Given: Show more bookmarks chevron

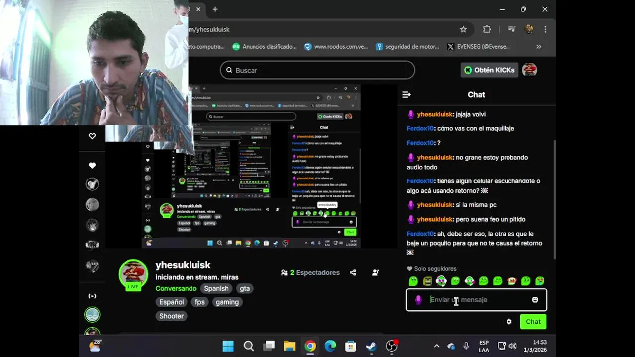Looking at the screenshot, I should 539,47.
